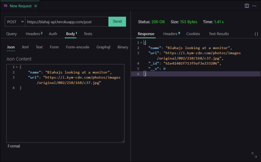Screen dimensions: 261x162
Task: Select the Graphql body type
Action: 104,47
